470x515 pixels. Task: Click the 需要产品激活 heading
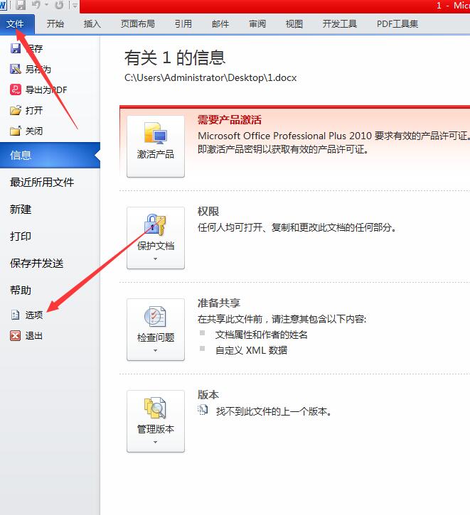click(230, 119)
